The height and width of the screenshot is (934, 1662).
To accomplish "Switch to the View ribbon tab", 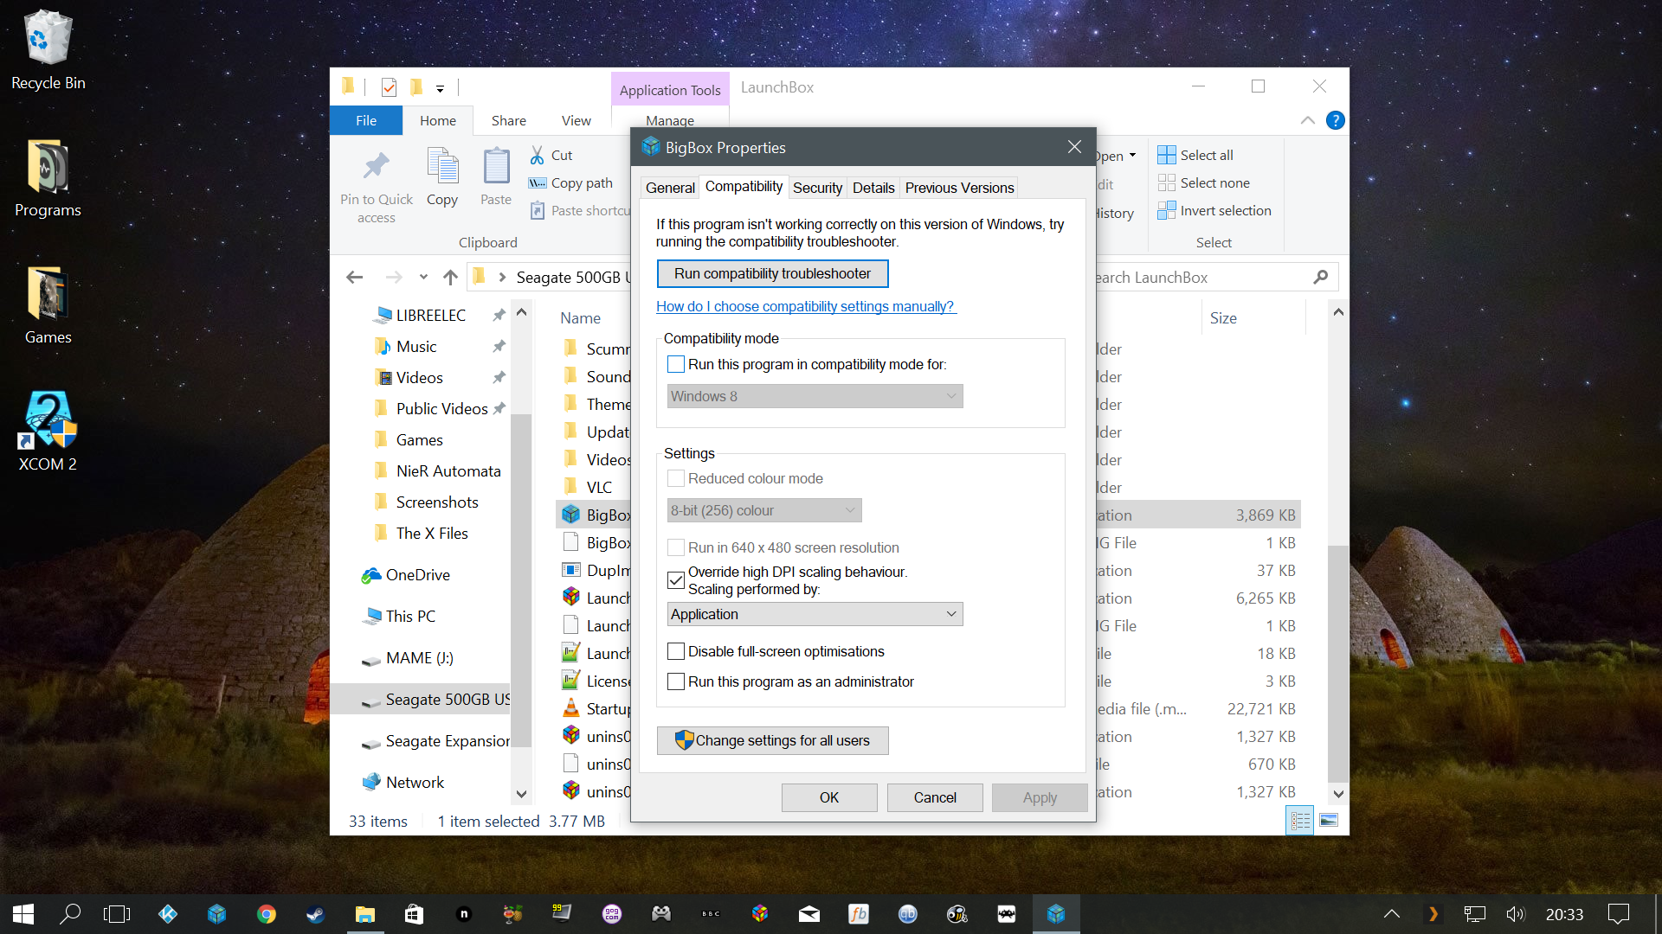I will coord(577,120).
